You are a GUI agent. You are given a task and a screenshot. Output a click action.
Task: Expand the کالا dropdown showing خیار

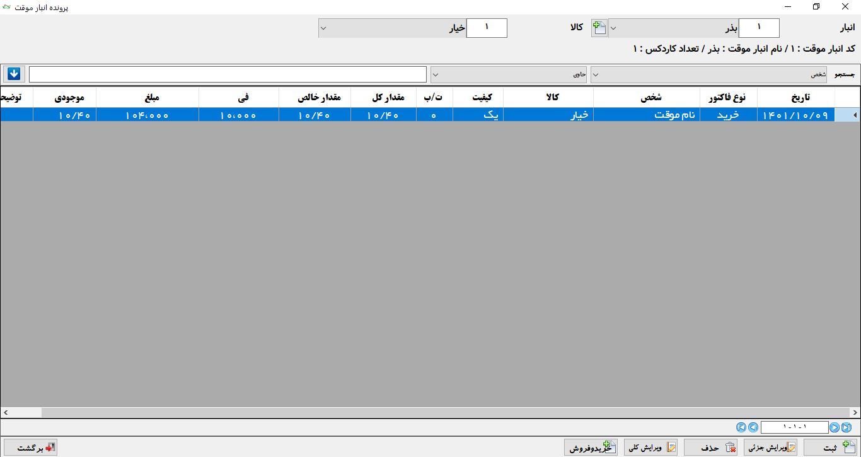coord(323,28)
